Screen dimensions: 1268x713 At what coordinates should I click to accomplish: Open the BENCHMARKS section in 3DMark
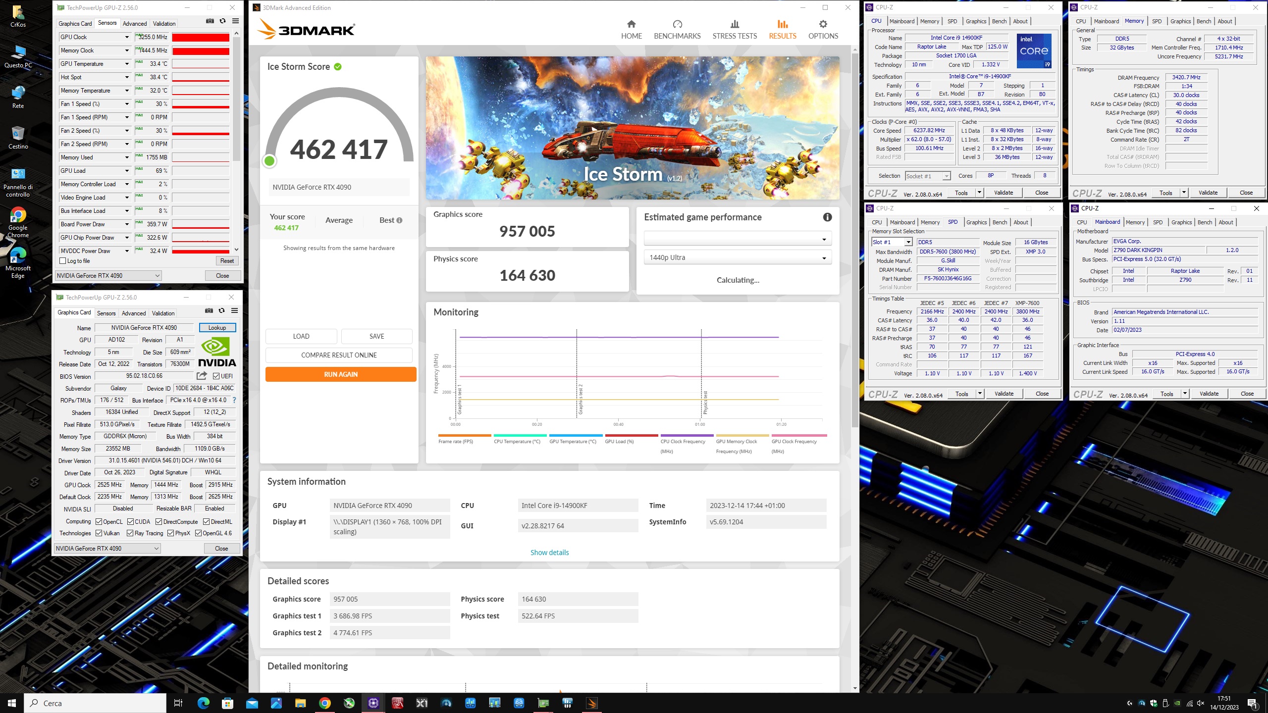(x=677, y=30)
